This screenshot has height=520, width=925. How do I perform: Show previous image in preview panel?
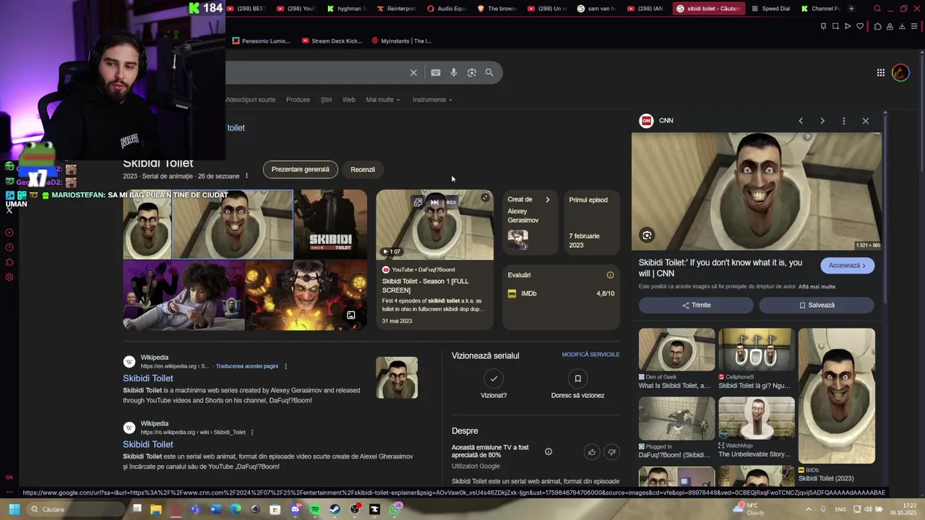tap(801, 121)
